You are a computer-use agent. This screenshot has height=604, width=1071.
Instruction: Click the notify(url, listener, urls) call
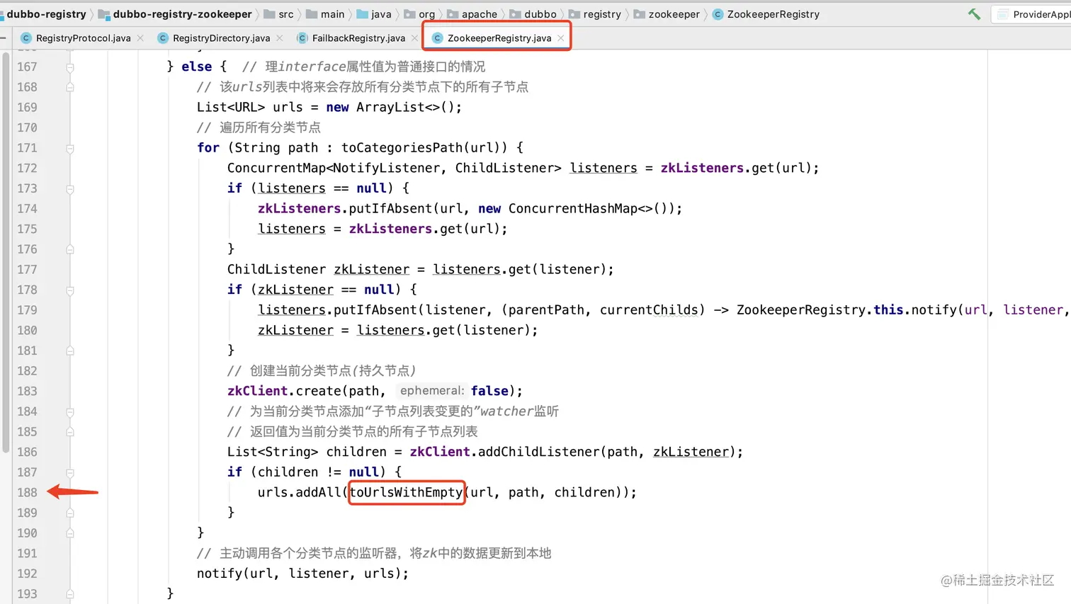[x=302, y=574]
